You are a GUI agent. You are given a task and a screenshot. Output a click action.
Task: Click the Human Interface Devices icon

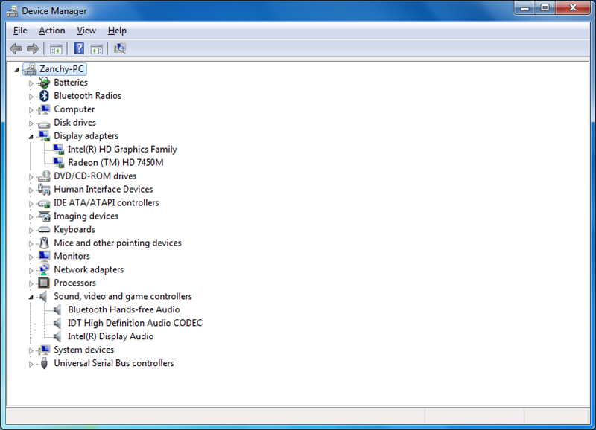click(x=44, y=190)
